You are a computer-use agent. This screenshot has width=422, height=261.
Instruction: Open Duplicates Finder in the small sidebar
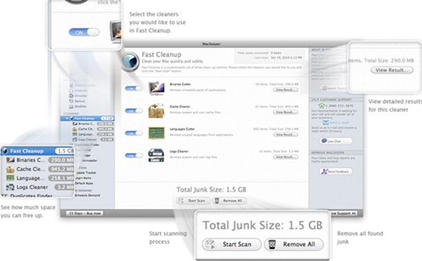click(x=88, y=145)
